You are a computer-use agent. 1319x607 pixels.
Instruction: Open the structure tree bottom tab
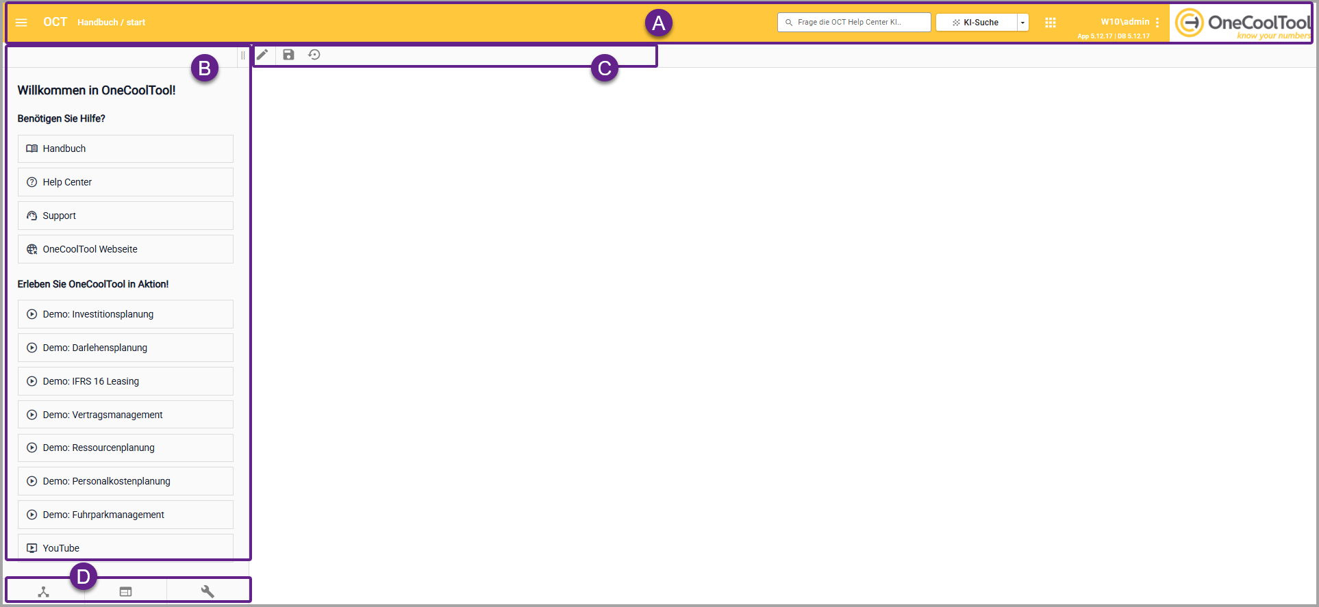(44, 592)
